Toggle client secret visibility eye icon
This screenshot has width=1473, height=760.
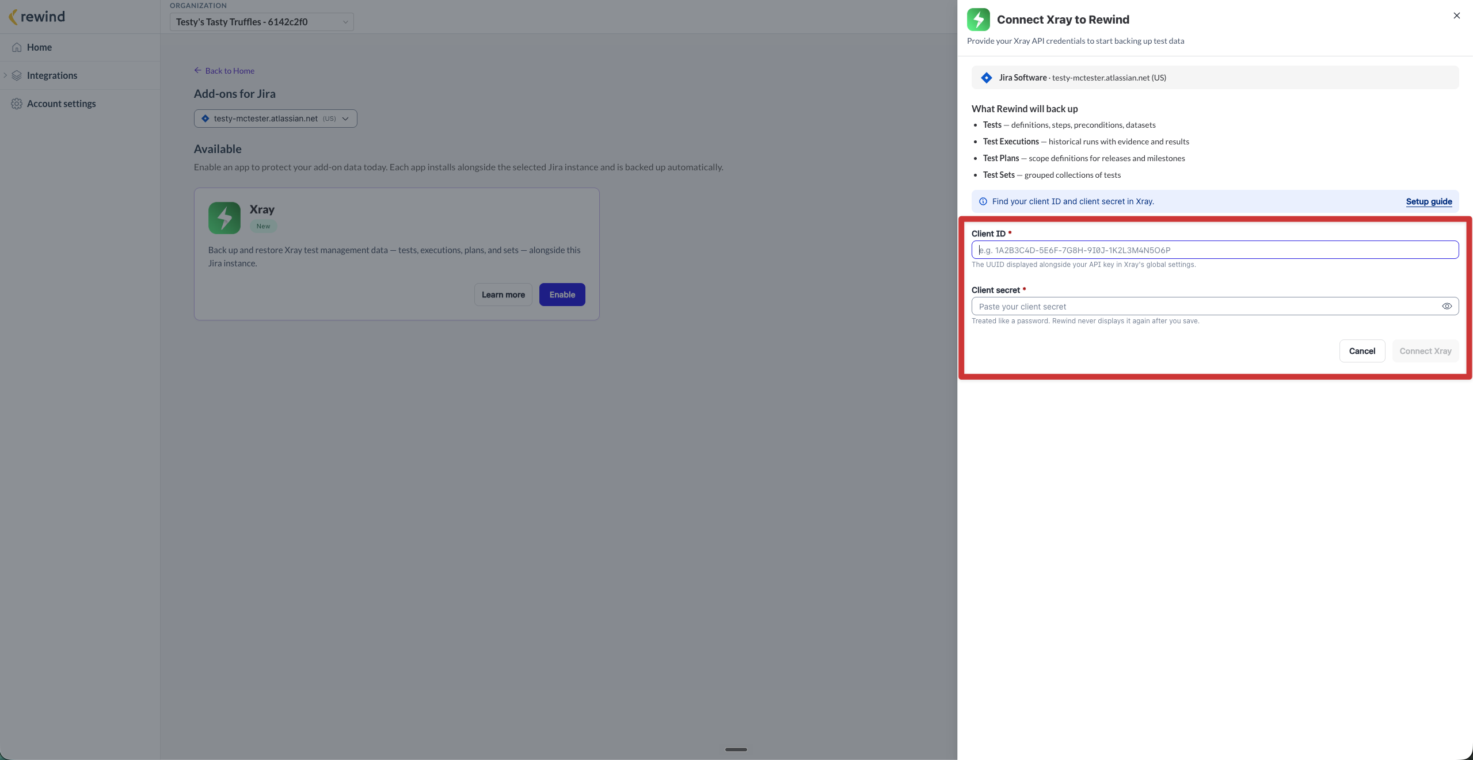(x=1446, y=306)
